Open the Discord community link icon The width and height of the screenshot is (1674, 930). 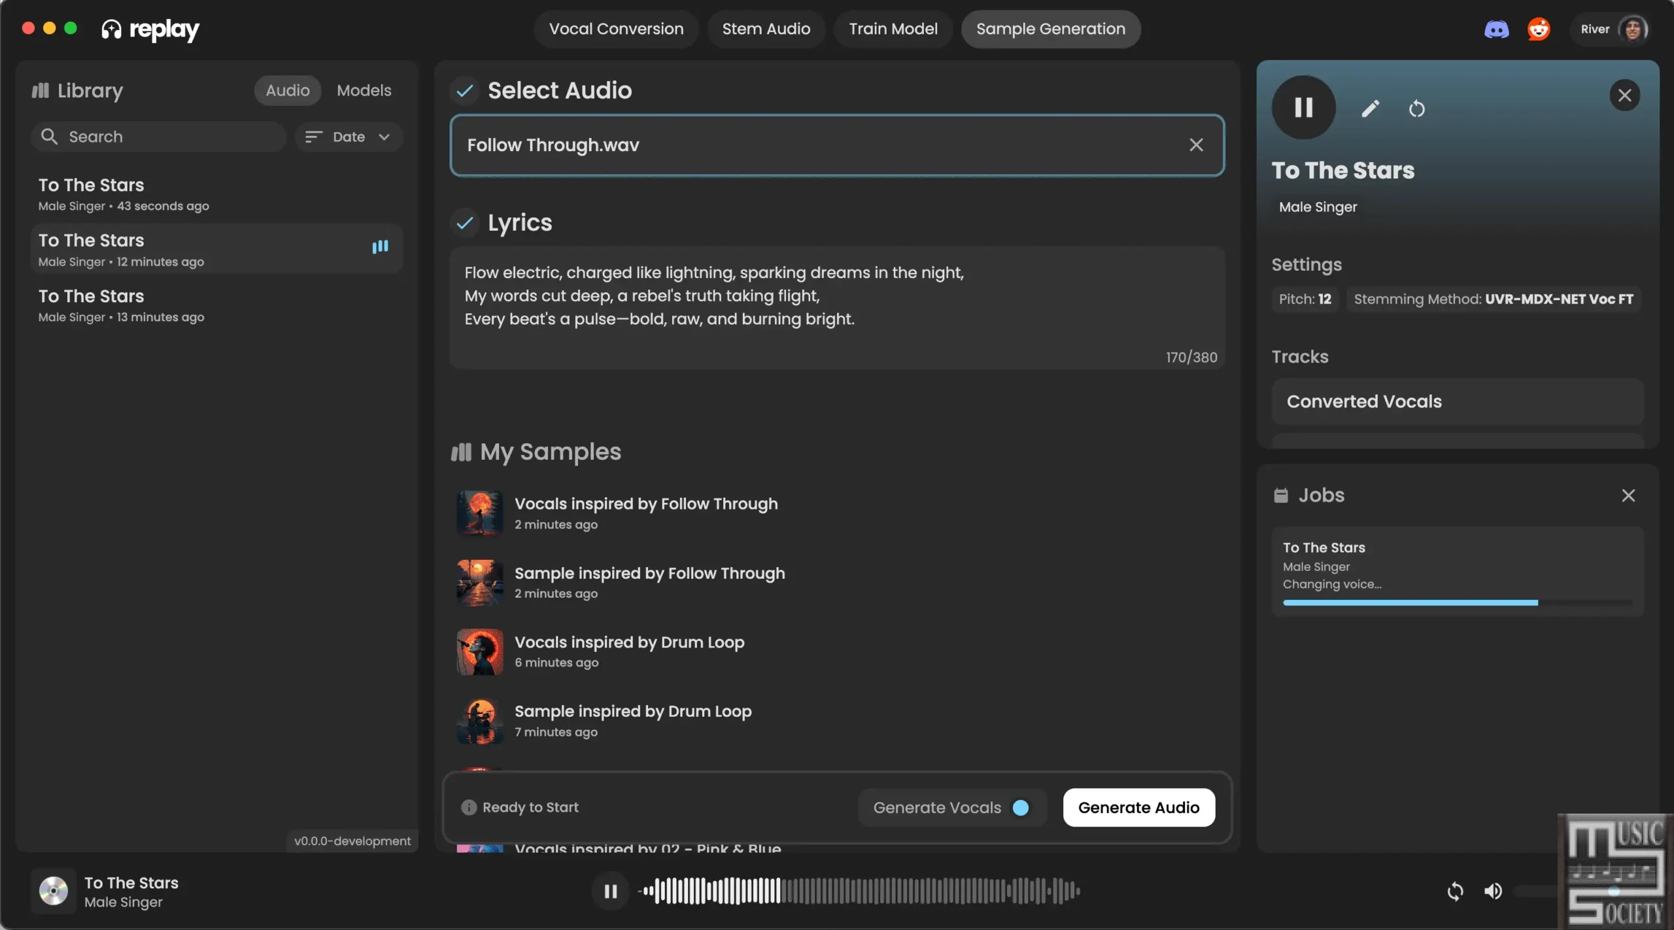(x=1496, y=29)
